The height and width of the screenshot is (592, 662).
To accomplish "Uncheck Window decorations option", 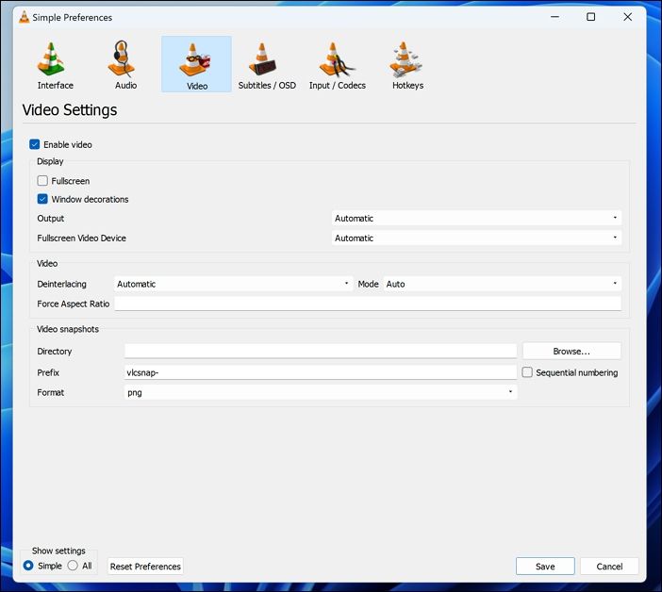I will pyautogui.click(x=42, y=199).
